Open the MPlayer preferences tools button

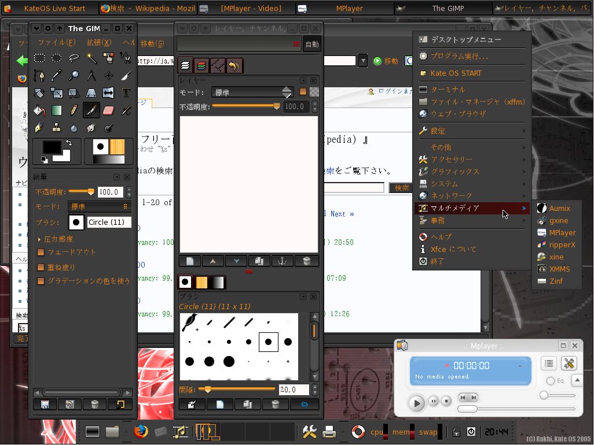click(569, 364)
